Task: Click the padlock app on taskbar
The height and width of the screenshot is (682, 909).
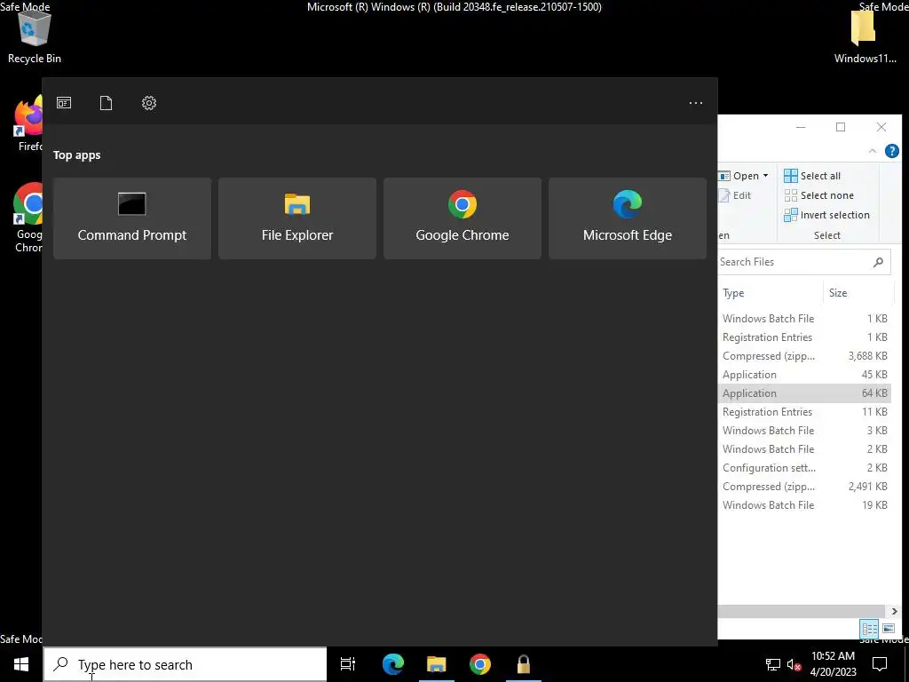Action: coord(524,664)
